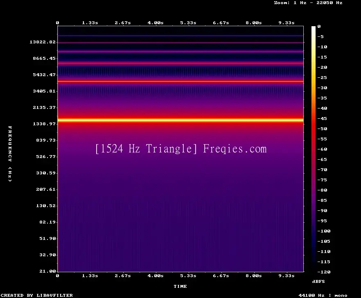Click the 330.59 frequency label
This screenshot has height=298, width=361.
coord(46,173)
